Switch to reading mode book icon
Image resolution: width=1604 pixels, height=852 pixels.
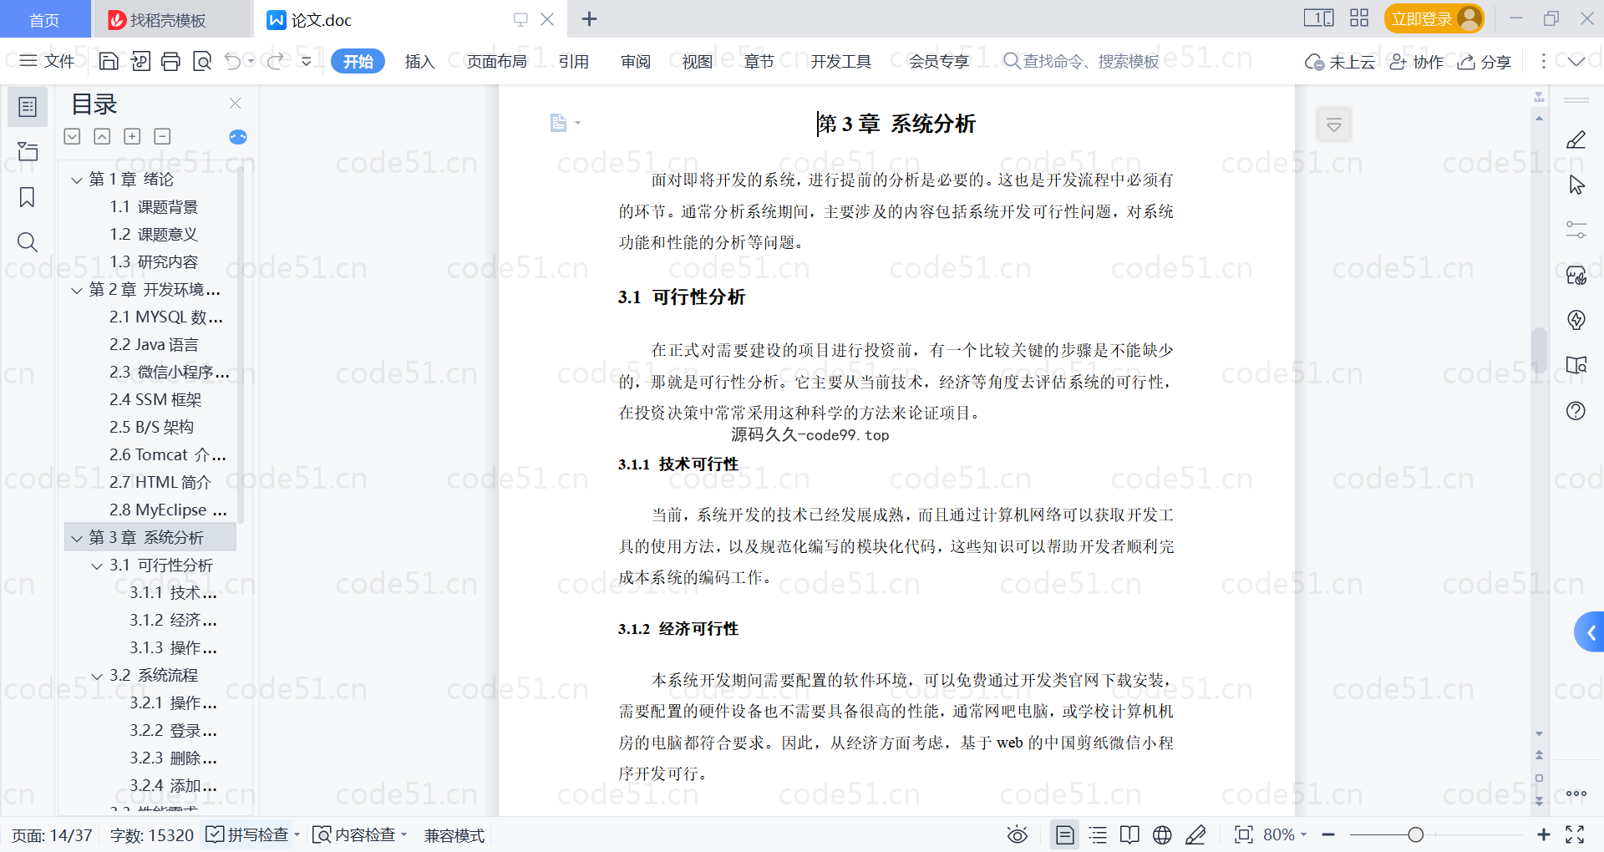click(x=1129, y=834)
